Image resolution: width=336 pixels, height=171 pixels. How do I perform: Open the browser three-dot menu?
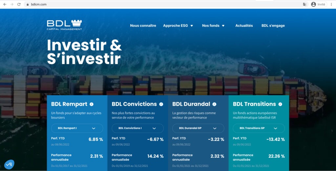[x=331, y=4]
